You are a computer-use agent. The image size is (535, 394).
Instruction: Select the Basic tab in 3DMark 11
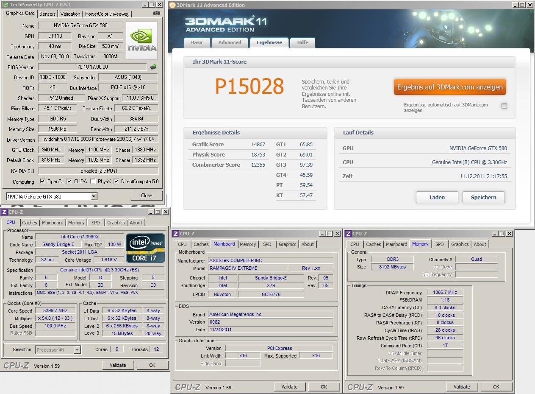click(x=197, y=42)
